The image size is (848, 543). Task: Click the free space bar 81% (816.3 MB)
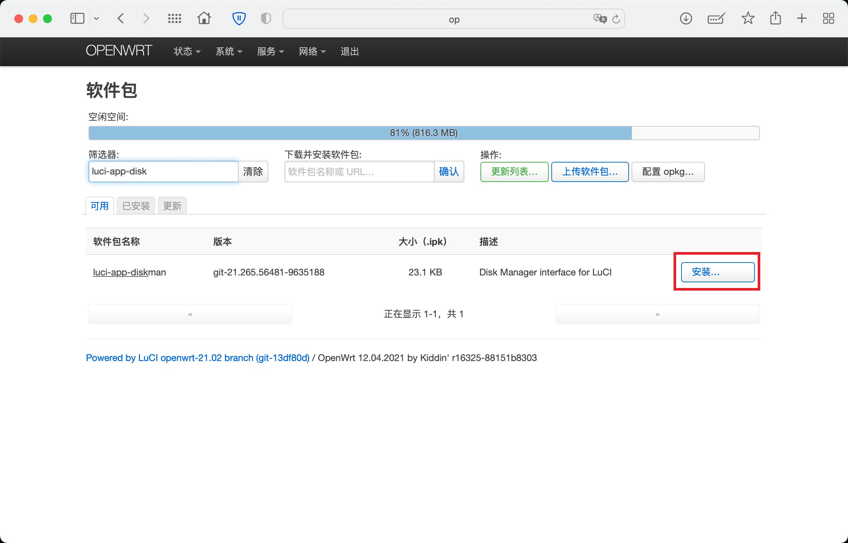pyautogui.click(x=424, y=133)
